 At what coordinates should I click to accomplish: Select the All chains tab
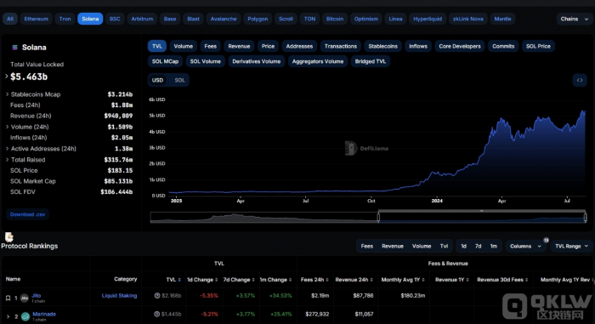point(10,19)
